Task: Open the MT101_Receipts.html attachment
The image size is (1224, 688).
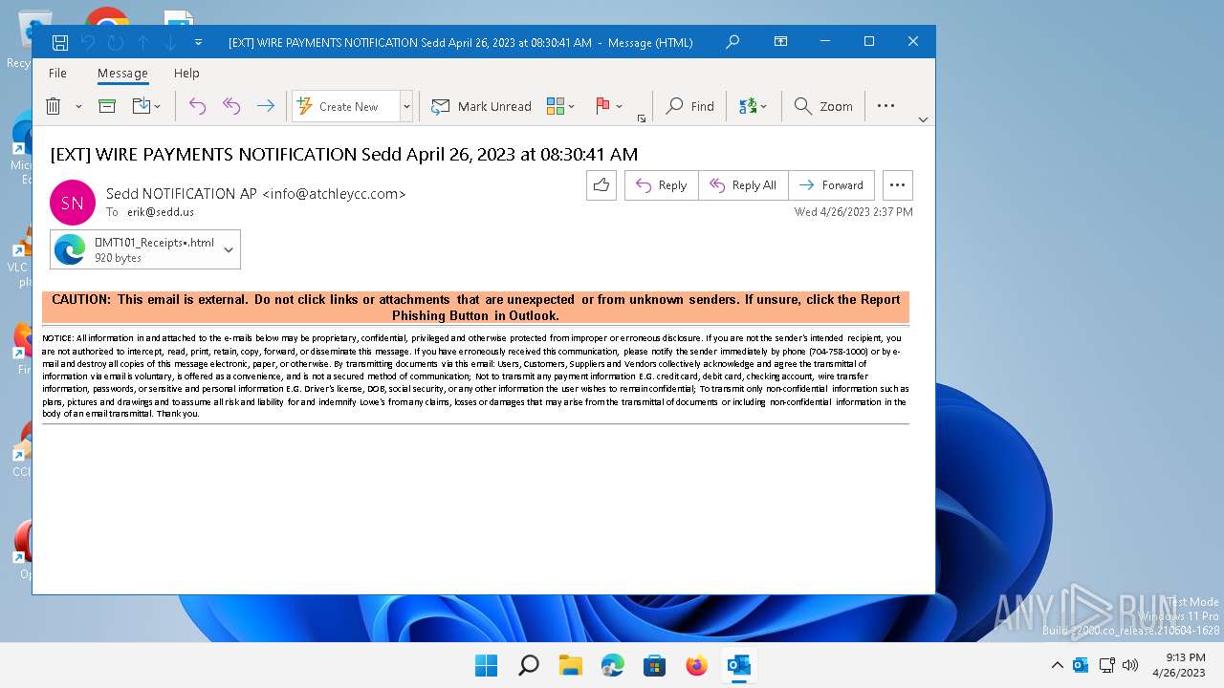Action: click(135, 249)
